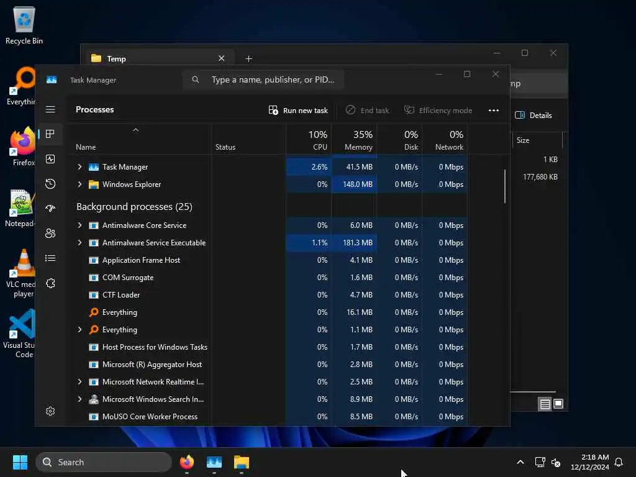The height and width of the screenshot is (477, 636).
Task: Click the Windows Explorer process folder icon
Action: [x=94, y=184]
